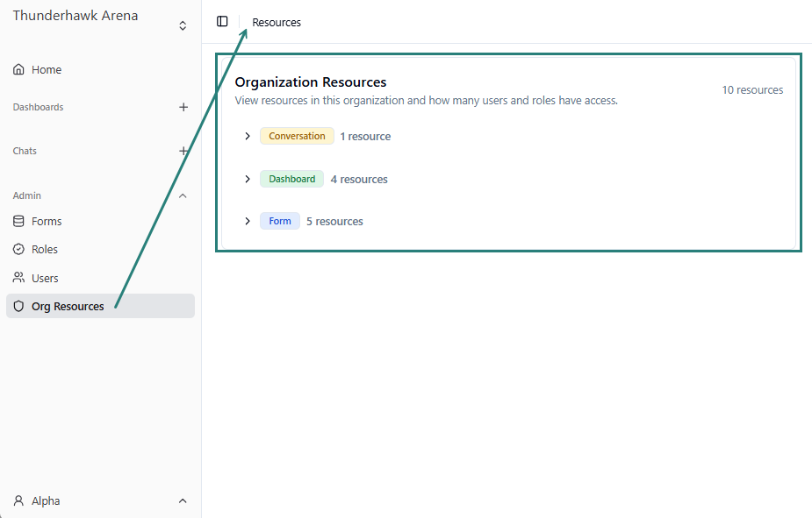The image size is (812, 518).
Task: Open the Alpha user menu chevron
Action: tap(183, 501)
